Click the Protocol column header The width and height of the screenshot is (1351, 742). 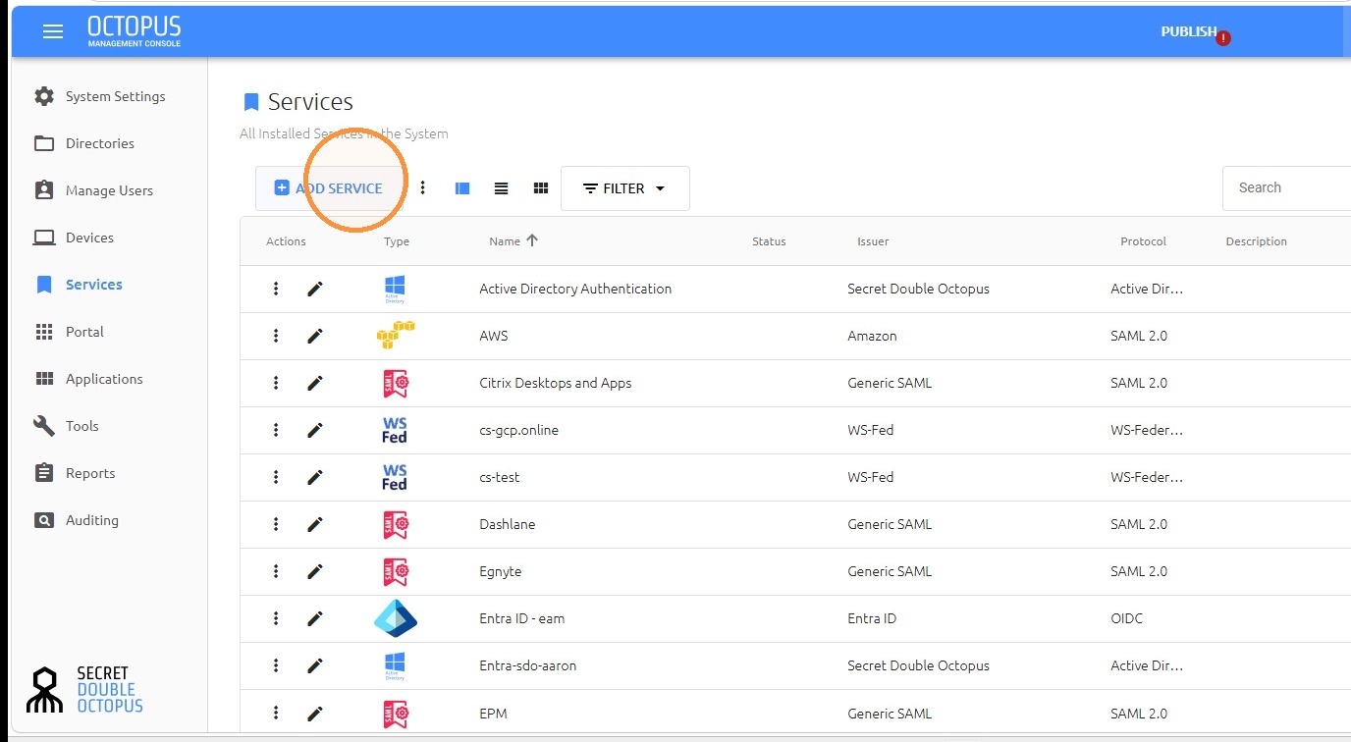pos(1143,241)
